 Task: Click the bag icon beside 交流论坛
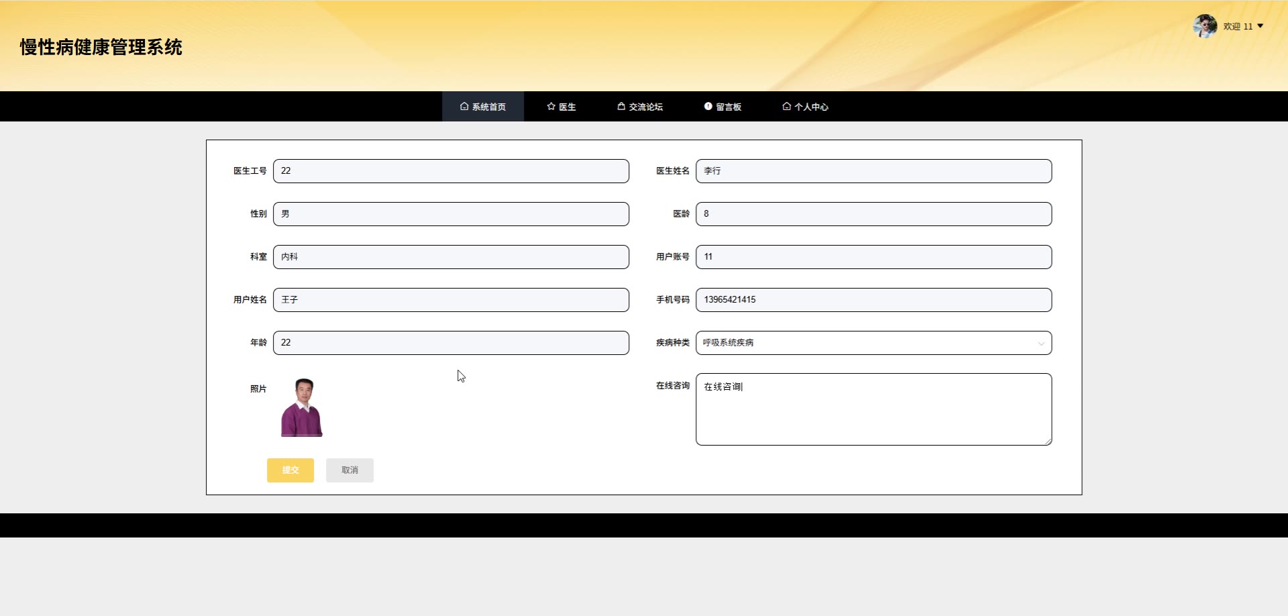621,106
